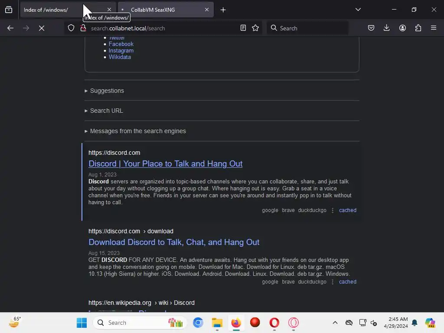Open the Extensions puzzle icon
This screenshot has height=333, width=444.
(x=418, y=28)
